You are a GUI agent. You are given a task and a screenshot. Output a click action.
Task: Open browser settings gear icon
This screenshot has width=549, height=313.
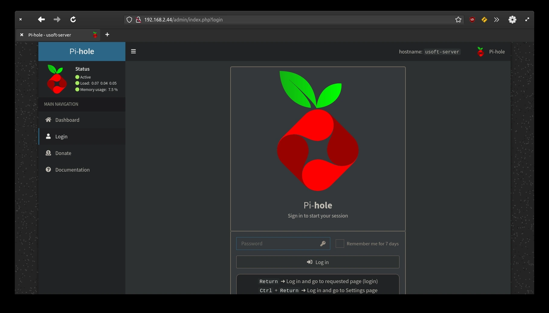(x=512, y=20)
